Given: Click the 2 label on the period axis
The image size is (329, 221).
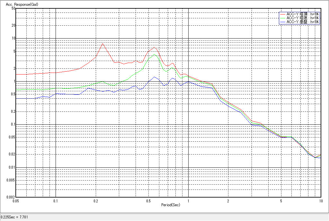Looking at the screenshot, I should click(x=228, y=201).
